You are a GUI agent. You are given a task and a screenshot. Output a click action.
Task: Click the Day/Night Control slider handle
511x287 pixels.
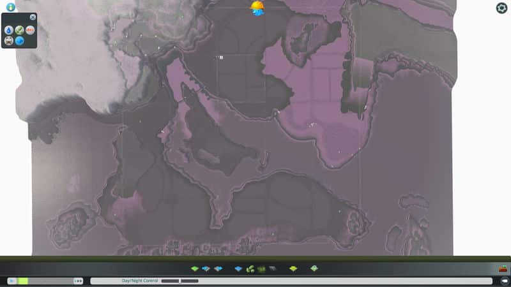[x=180, y=281]
